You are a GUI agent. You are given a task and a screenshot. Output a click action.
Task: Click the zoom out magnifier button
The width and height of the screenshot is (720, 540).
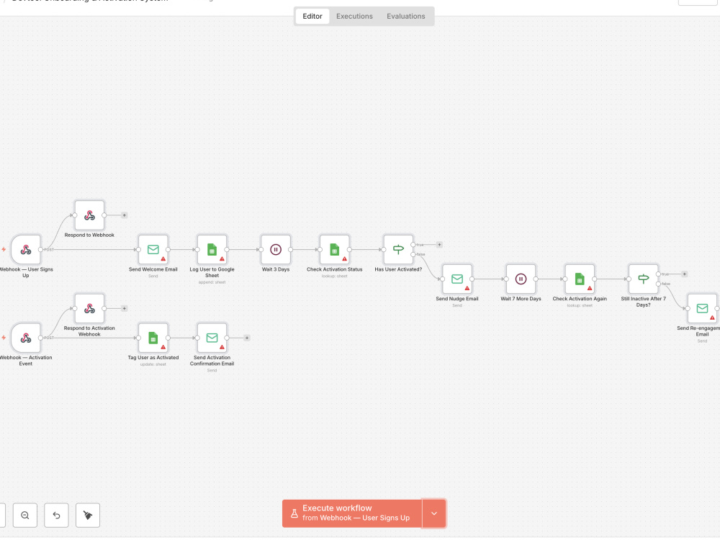click(24, 516)
